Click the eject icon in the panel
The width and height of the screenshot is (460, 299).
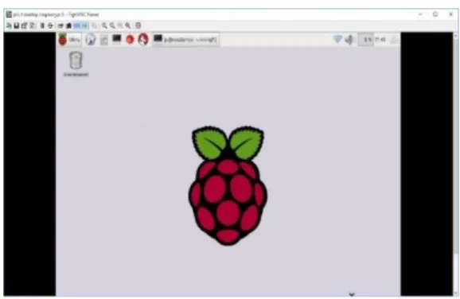coord(395,40)
